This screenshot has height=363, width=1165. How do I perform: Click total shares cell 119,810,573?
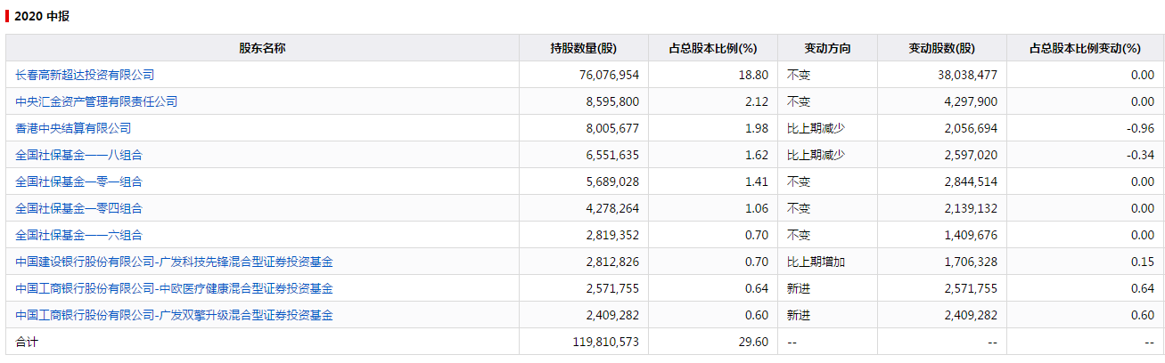click(603, 342)
